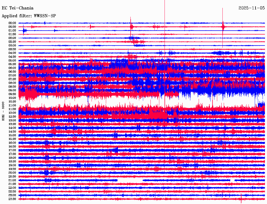Click the 03:00 time label
This screenshot has width=267, height=204.
(x=12, y=46)
